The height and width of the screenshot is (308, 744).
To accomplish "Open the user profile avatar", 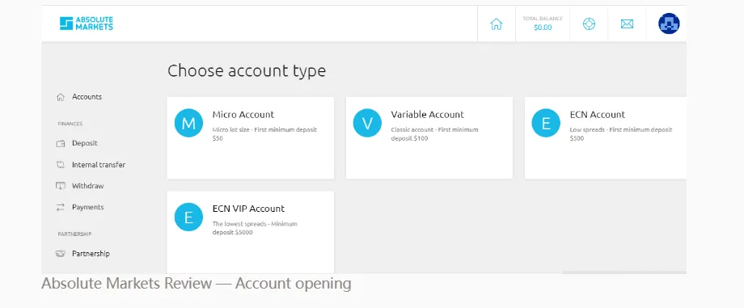I will click(x=669, y=23).
